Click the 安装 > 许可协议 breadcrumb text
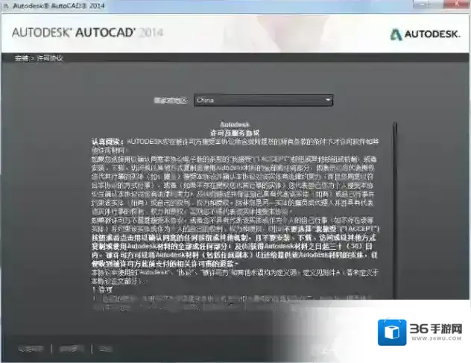The image size is (471, 363). click(x=39, y=58)
